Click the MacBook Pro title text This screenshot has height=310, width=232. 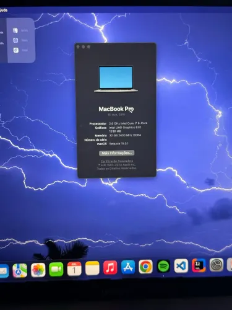116,109
